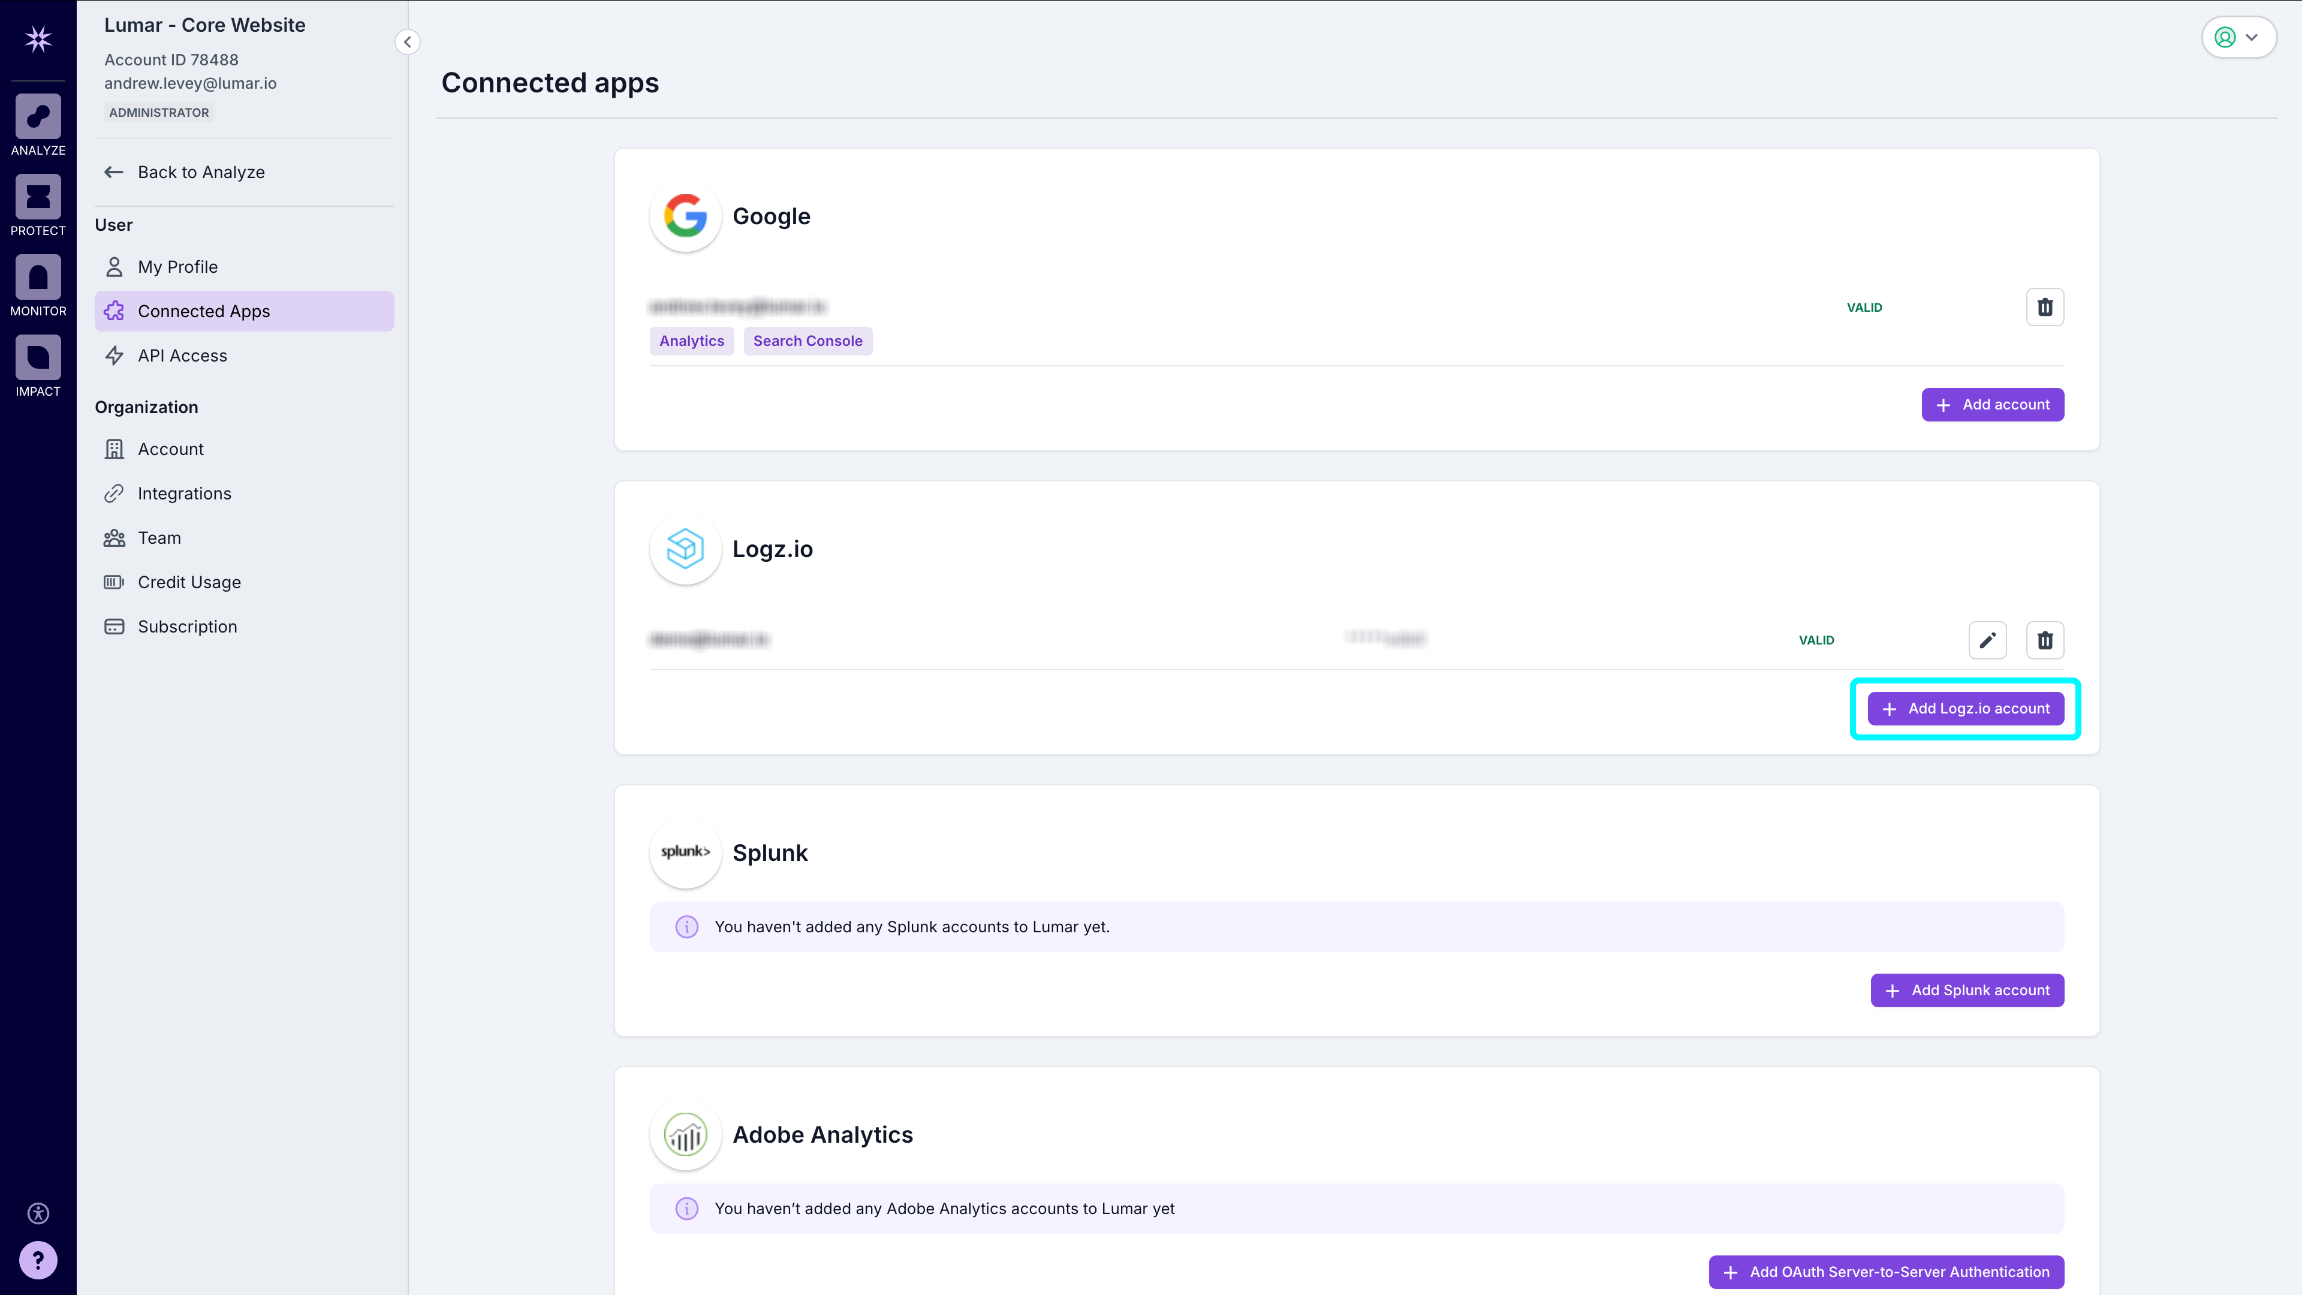Open the API Access page
Image resolution: width=2302 pixels, height=1295 pixels.
coord(182,355)
